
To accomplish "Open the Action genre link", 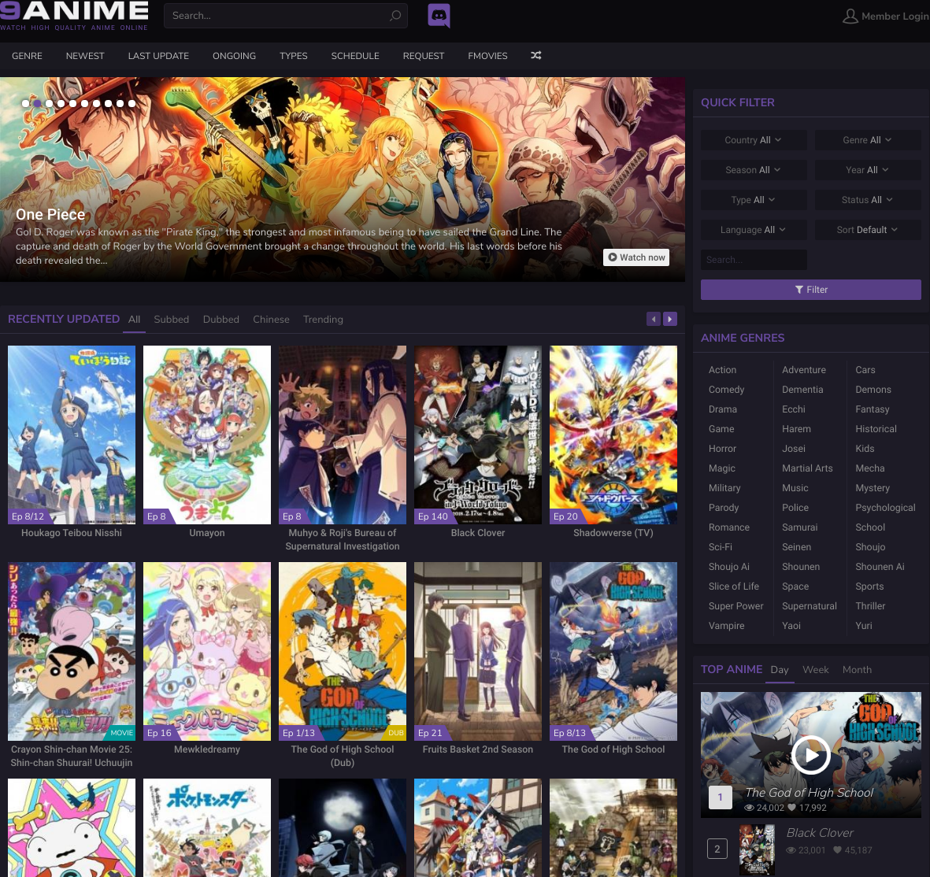I will coord(722,369).
